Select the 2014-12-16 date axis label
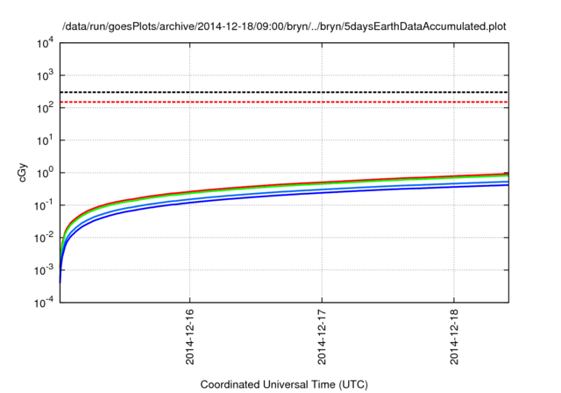This screenshot has height=393, width=561. coord(189,337)
